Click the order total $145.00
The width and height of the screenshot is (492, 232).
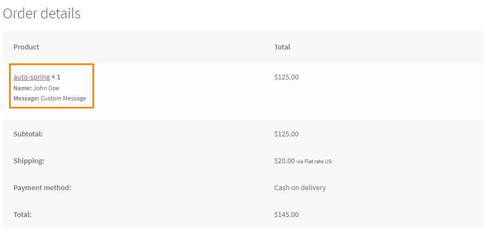(286, 215)
